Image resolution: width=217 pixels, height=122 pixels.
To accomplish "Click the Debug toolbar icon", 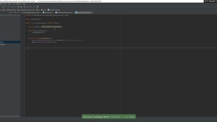I will (12, 7).
